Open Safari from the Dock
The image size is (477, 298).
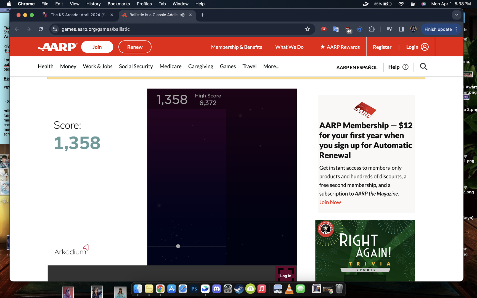[183, 289]
